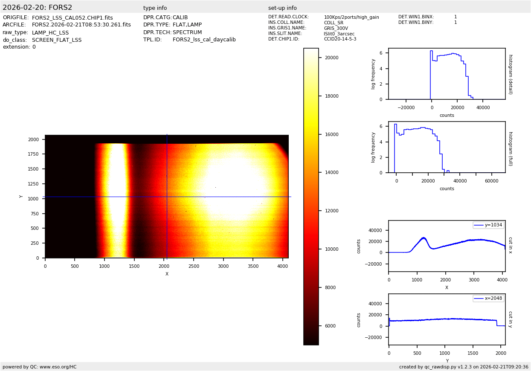This screenshot has height=371, width=531.
Task: Click the y=1034 legend entry
Action: [x=488, y=225]
